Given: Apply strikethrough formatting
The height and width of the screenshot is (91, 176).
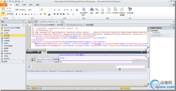Looking at the screenshot, I should 25,14.
